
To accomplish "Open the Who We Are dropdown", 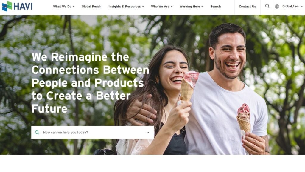I will tap(162, 7).
